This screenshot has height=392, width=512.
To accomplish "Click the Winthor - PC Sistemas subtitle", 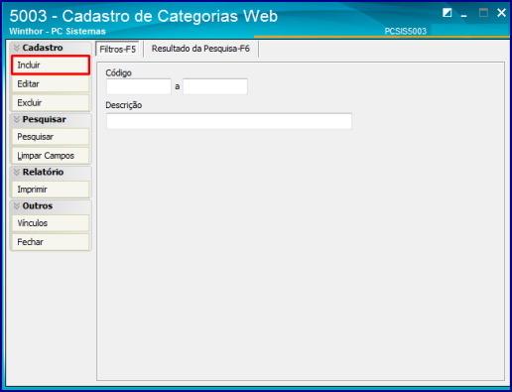I will 58,31.
